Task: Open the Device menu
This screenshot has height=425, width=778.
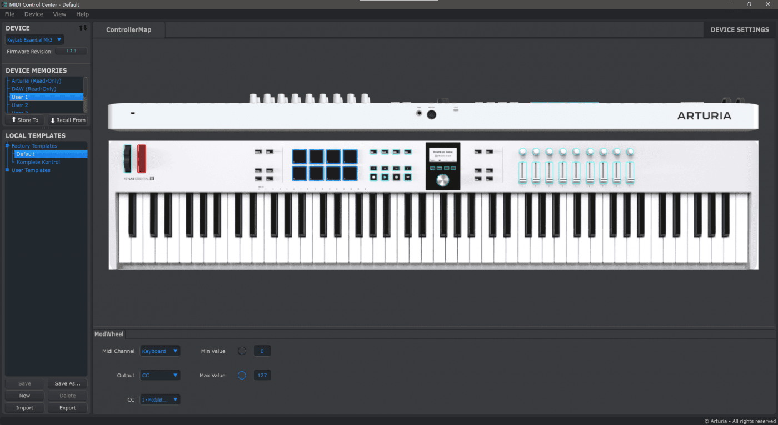Action: pyautogui.click(x=33, y=14)
